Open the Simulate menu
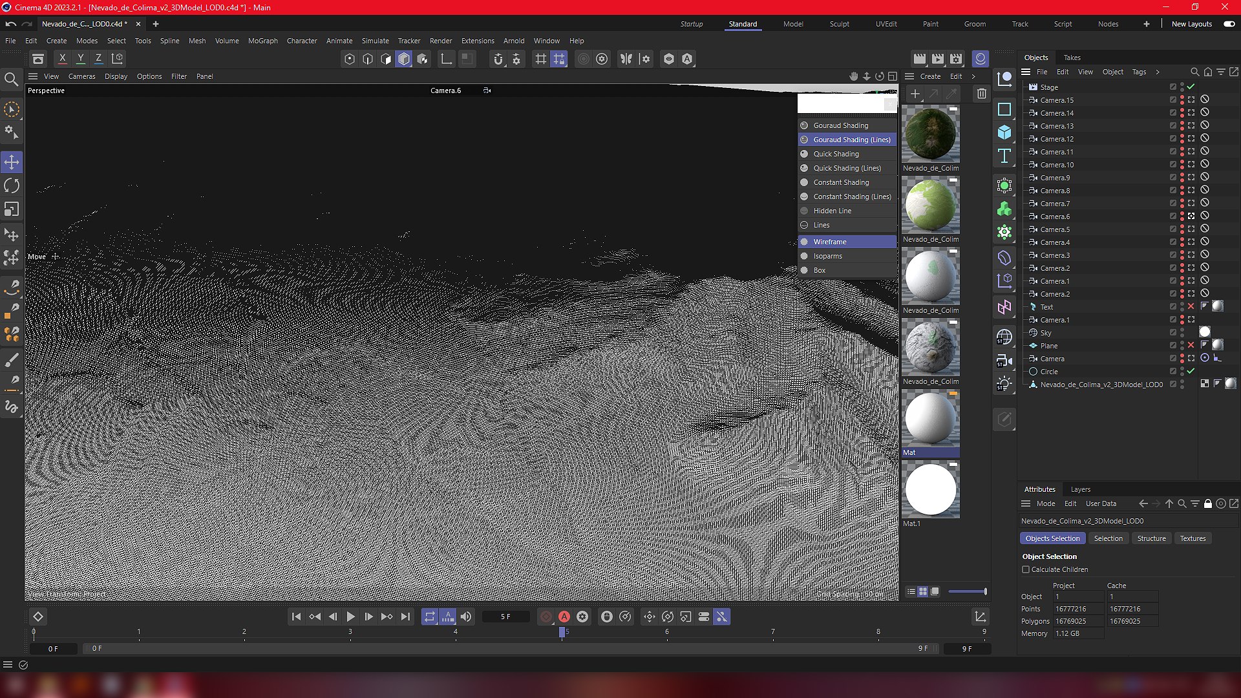 coord(376,41)
